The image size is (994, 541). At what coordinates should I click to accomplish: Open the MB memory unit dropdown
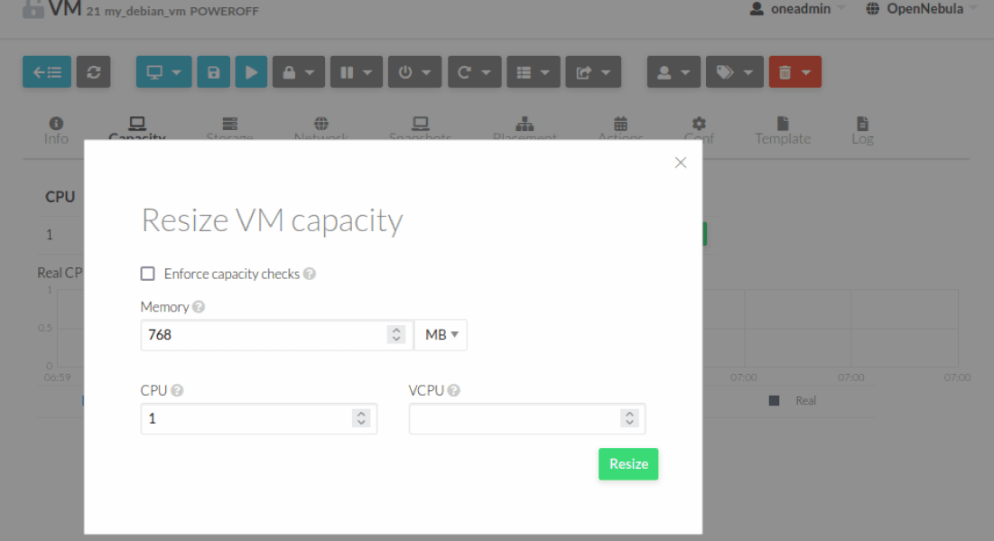click(441, 335)
